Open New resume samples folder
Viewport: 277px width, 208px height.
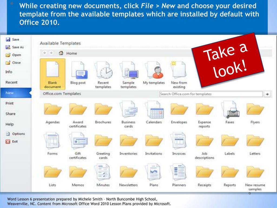coord(255,178)
